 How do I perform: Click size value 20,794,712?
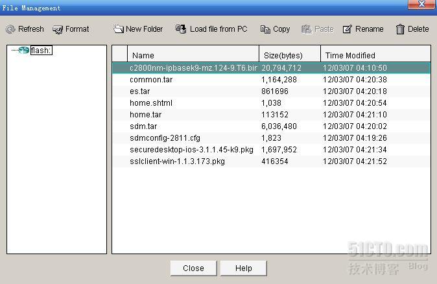(x=281, y=68)
